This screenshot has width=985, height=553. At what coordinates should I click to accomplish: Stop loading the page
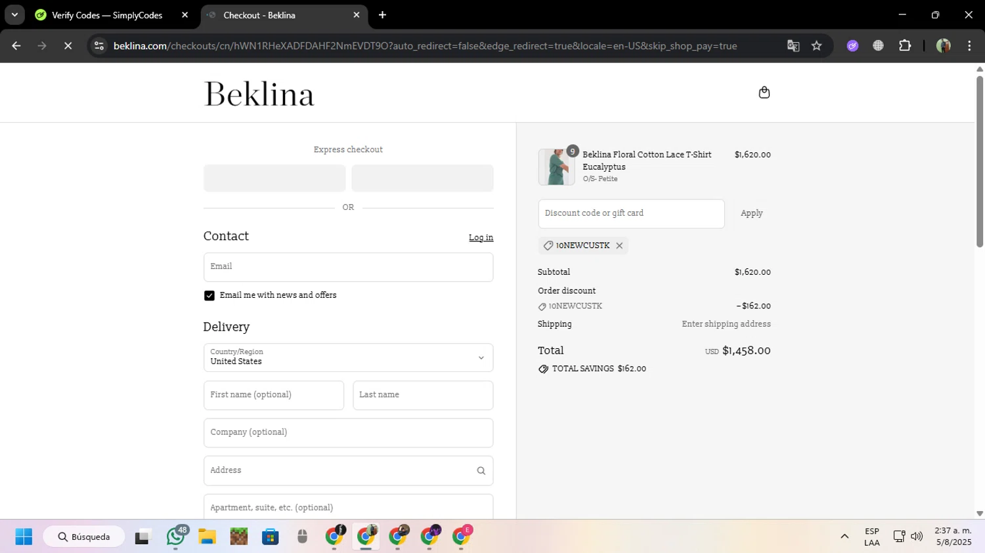point(68,46)
